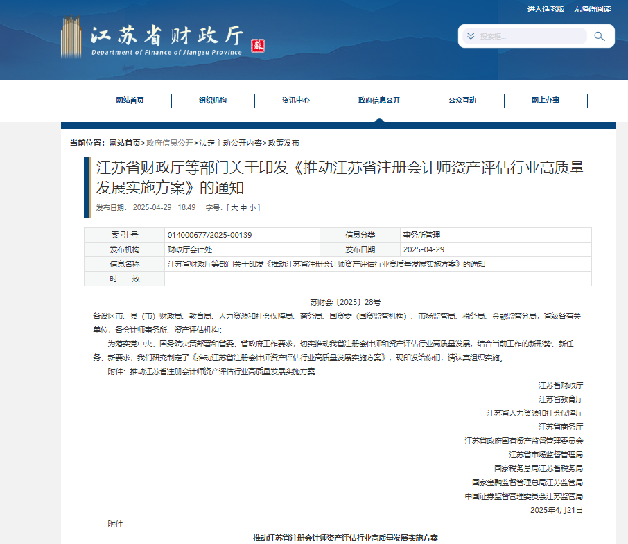Click the 江苏省财政厅 calligraphy site title
This screenshot has width=628, height=544.
pos(167,35)
